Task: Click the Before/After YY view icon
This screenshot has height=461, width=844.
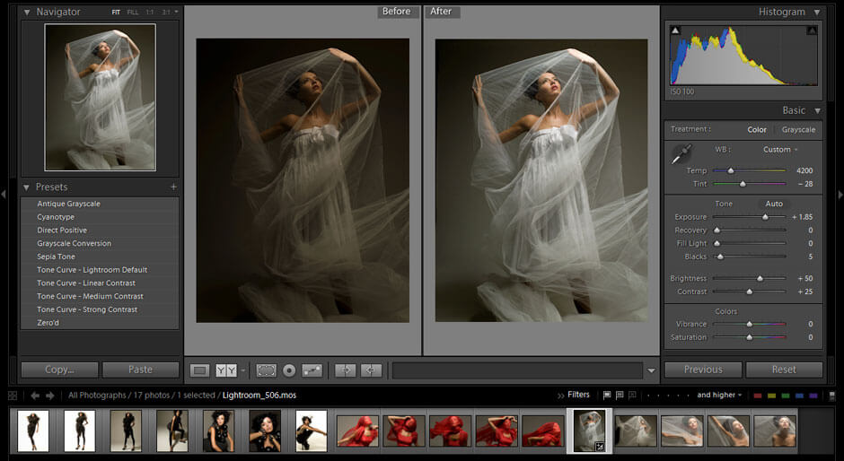Action: pos(226,370)
